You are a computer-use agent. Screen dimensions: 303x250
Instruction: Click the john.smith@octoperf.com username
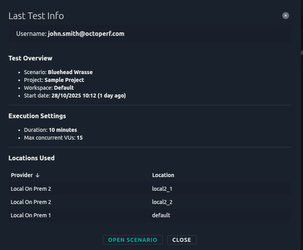click(86, 34)
